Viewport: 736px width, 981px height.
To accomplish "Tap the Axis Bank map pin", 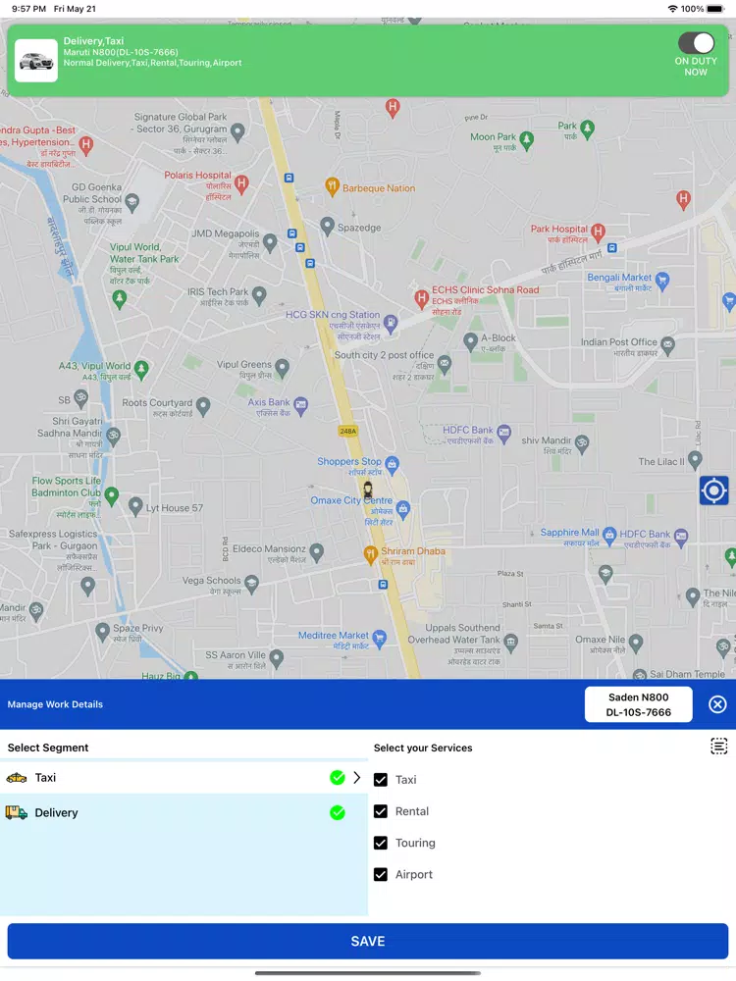I will [301, 406].
